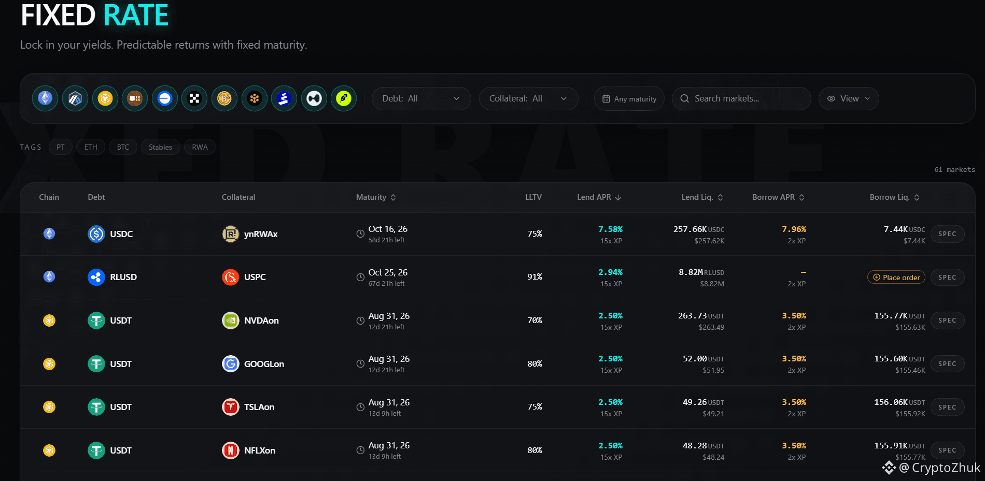Click the NFLXon collateral icon

click(230, 450)
